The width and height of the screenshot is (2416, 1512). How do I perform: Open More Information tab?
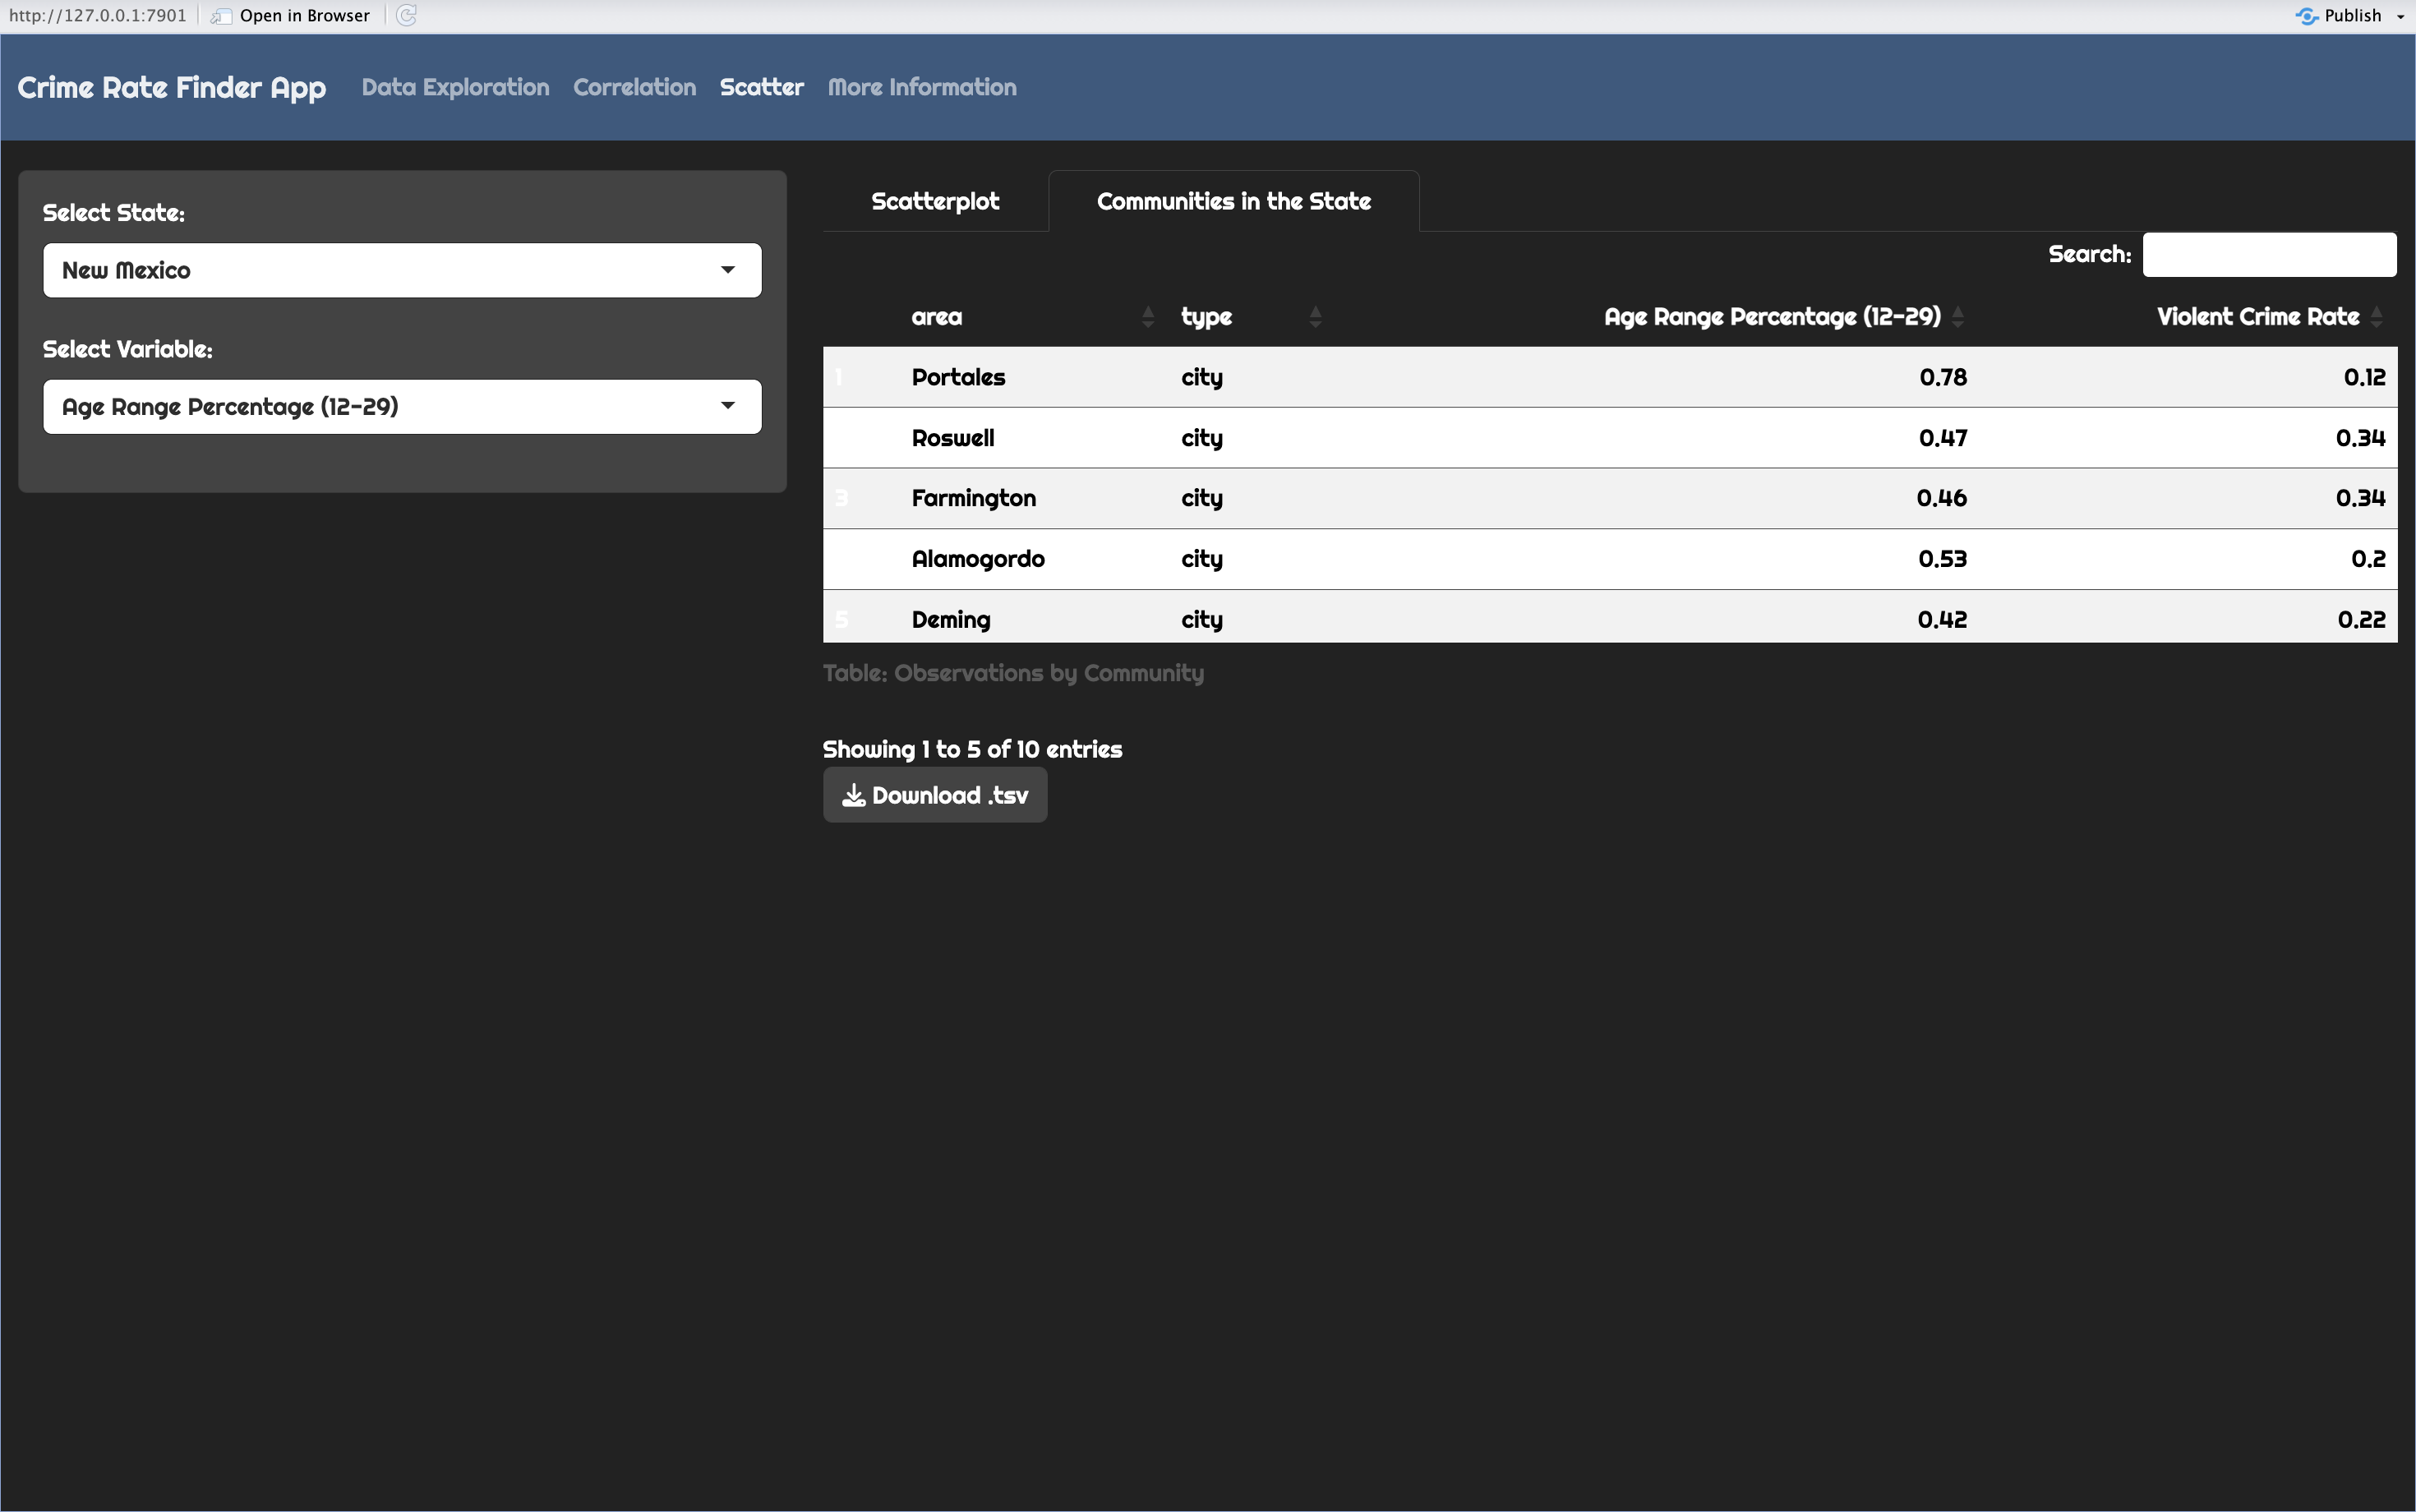coord(922,87)
